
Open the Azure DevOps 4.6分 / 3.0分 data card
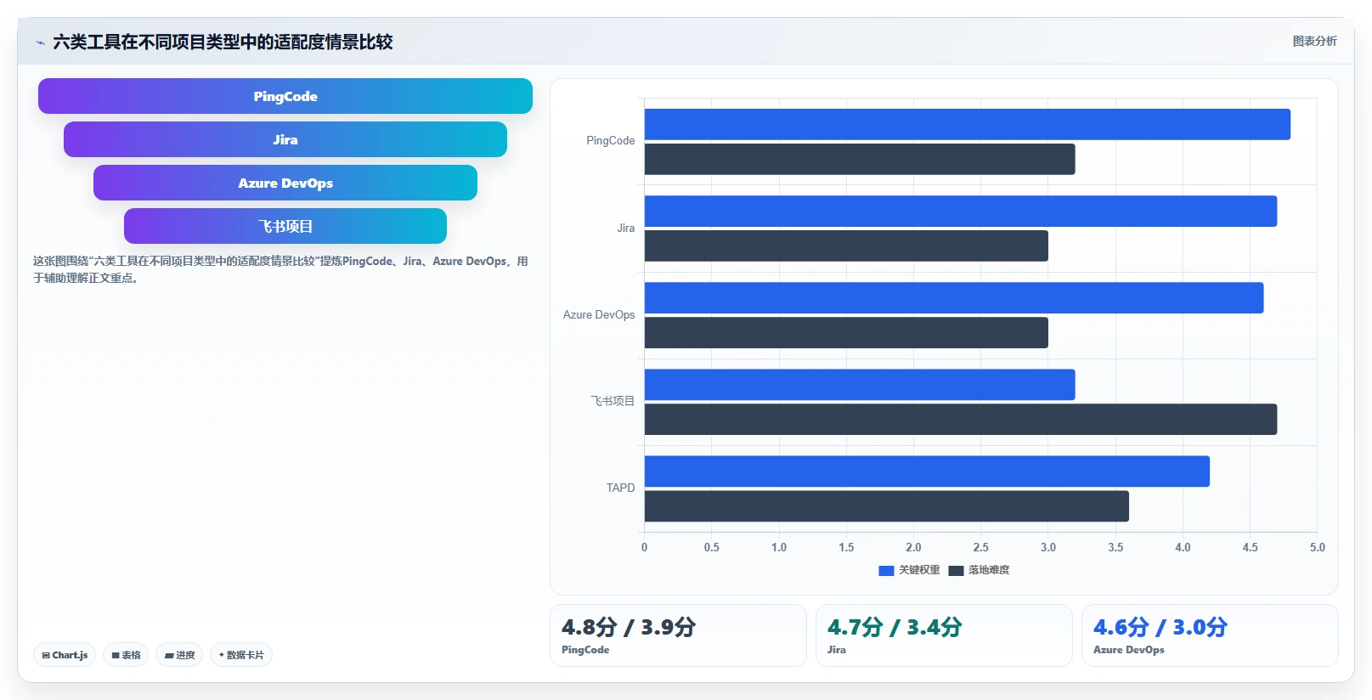(x=1210, y=635)
